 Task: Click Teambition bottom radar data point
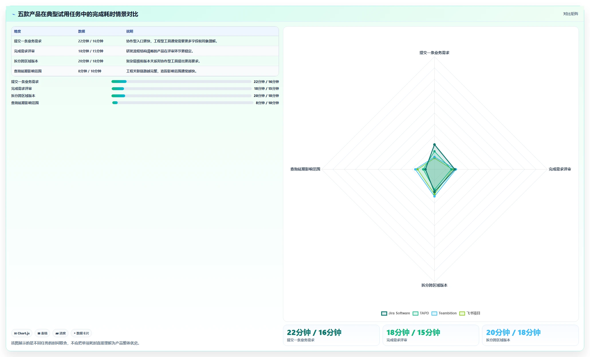[x=434, y=197]
